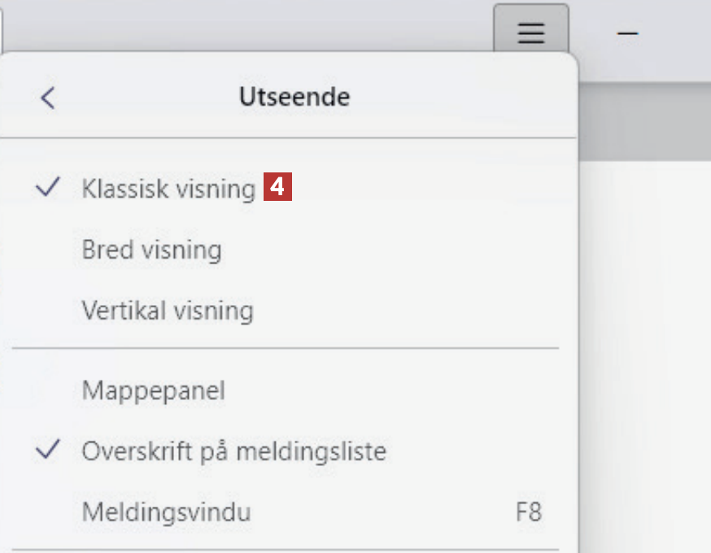Click the F8 shortcut label
Image resolution: width=711 pixels, height=553 pixels.
tap(528, 512)
